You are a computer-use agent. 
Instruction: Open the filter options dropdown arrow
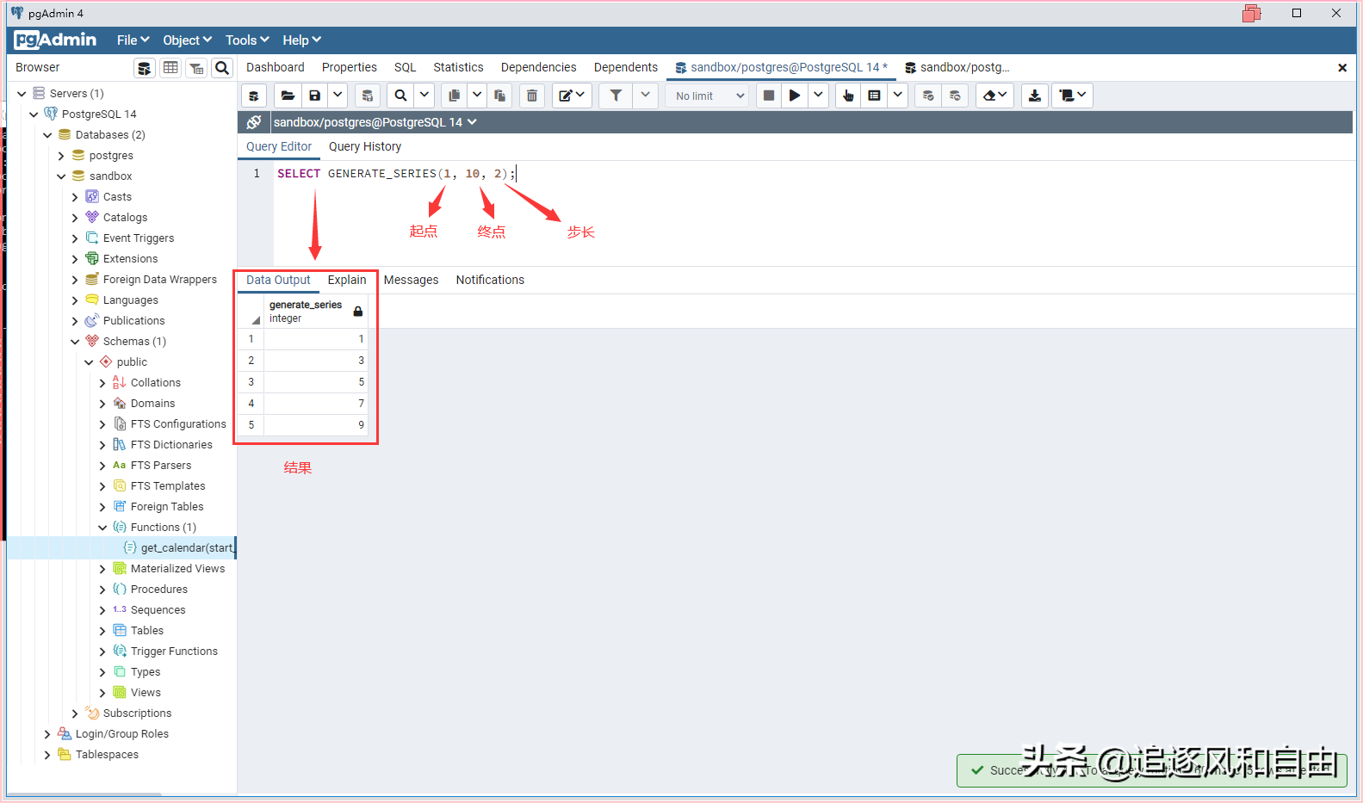pos(645,96)
